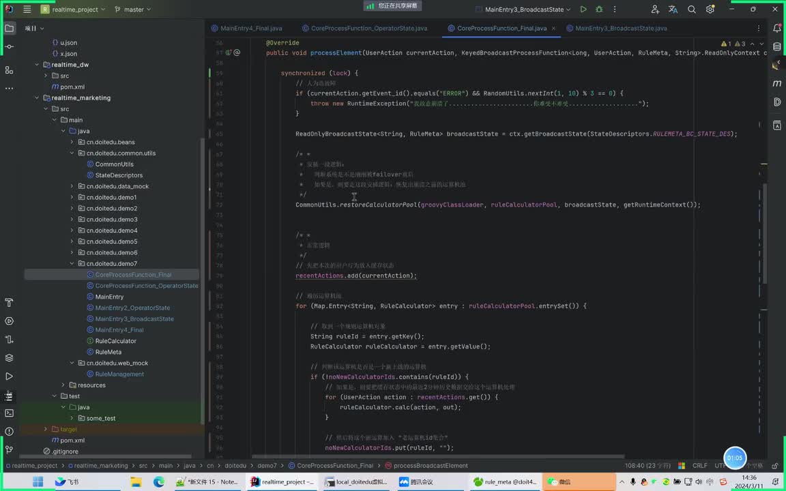Image resolution: width=786 pixels, height=491 pixels.
Task: Open the Build hammer tool window
Action: point(9,303)
